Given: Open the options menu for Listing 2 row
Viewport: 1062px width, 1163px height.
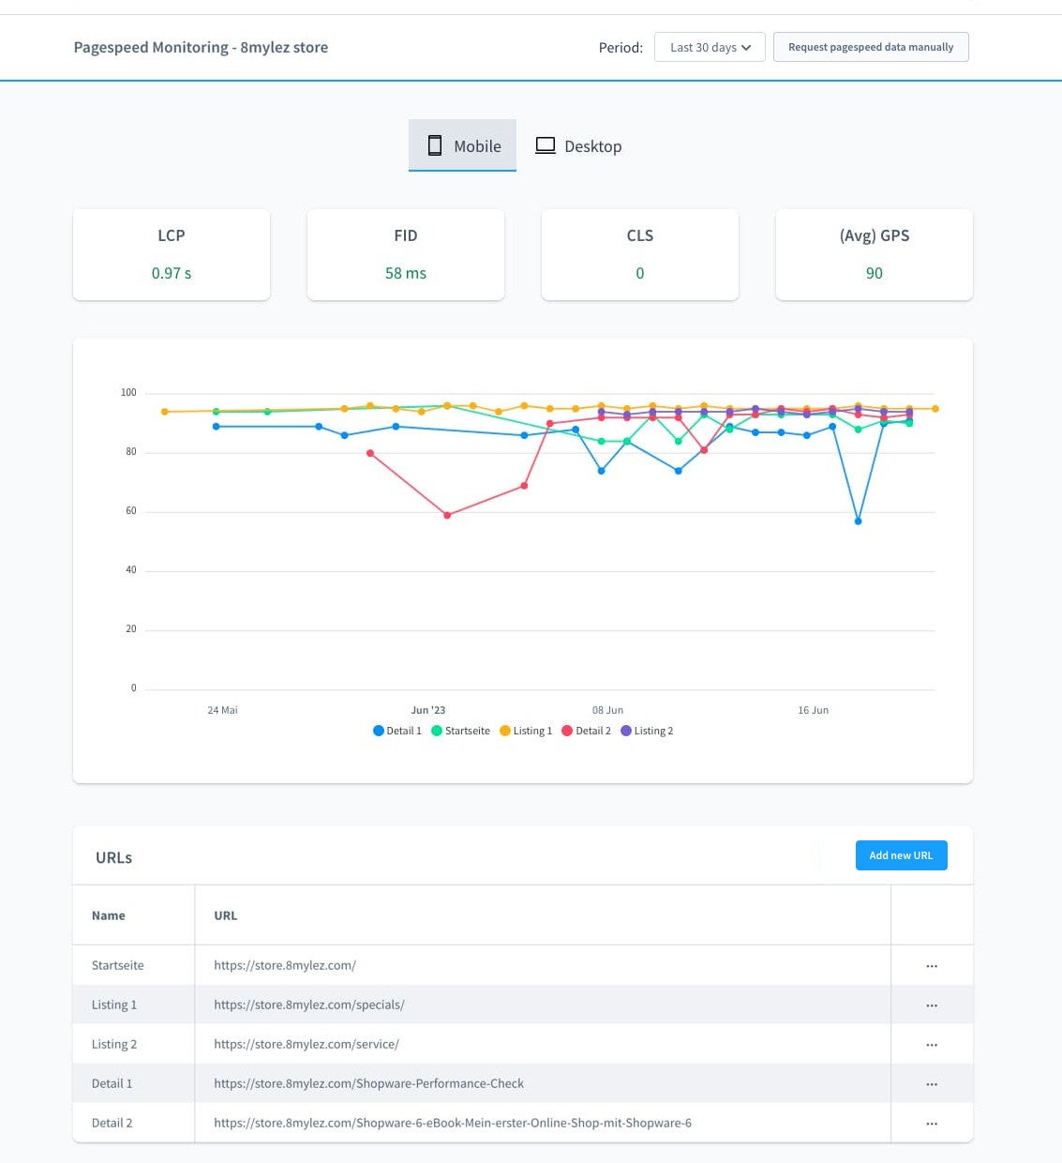Looking at the screenshot, I should (932, 1044).
